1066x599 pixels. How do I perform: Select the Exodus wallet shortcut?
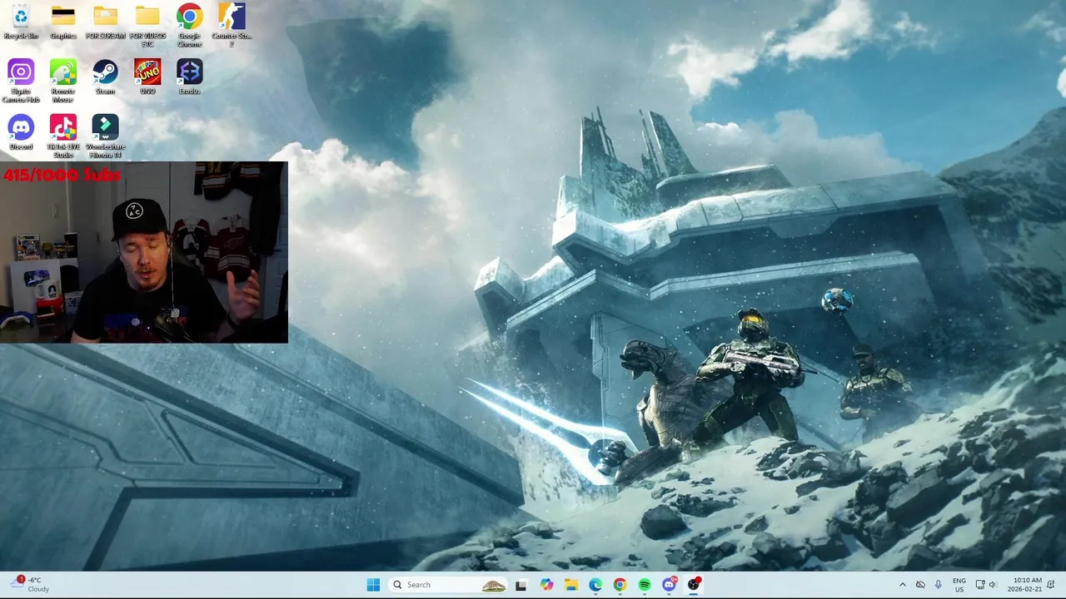point(189,77)
